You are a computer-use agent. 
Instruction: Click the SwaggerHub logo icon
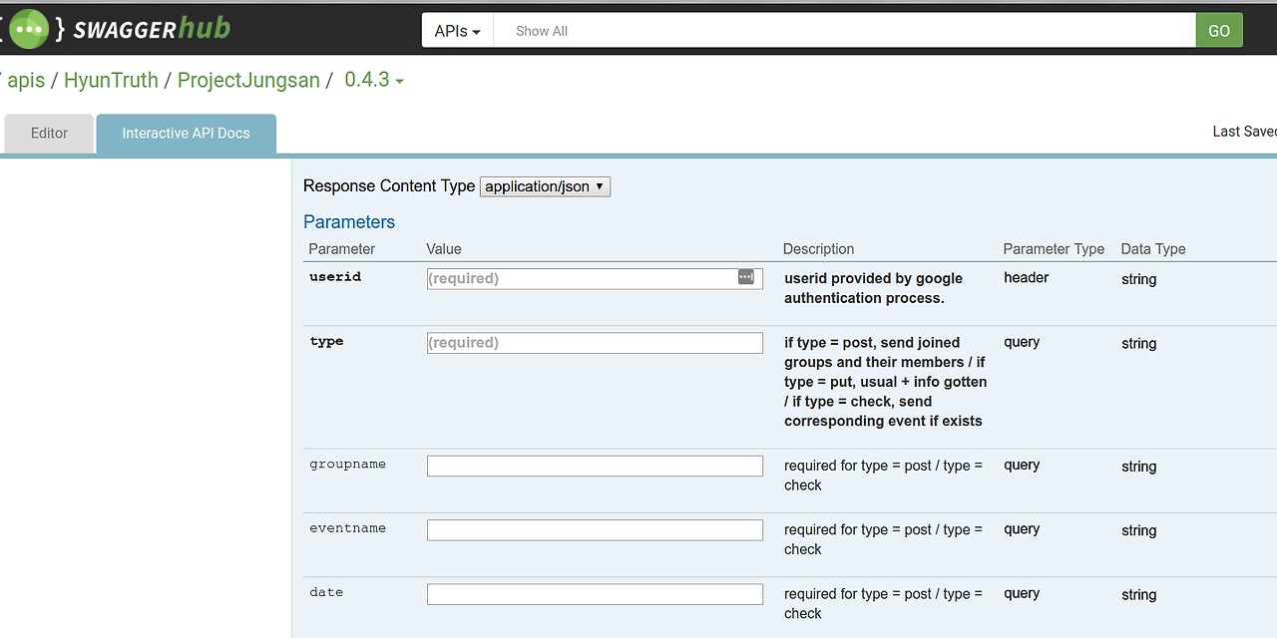coord(29,30)
